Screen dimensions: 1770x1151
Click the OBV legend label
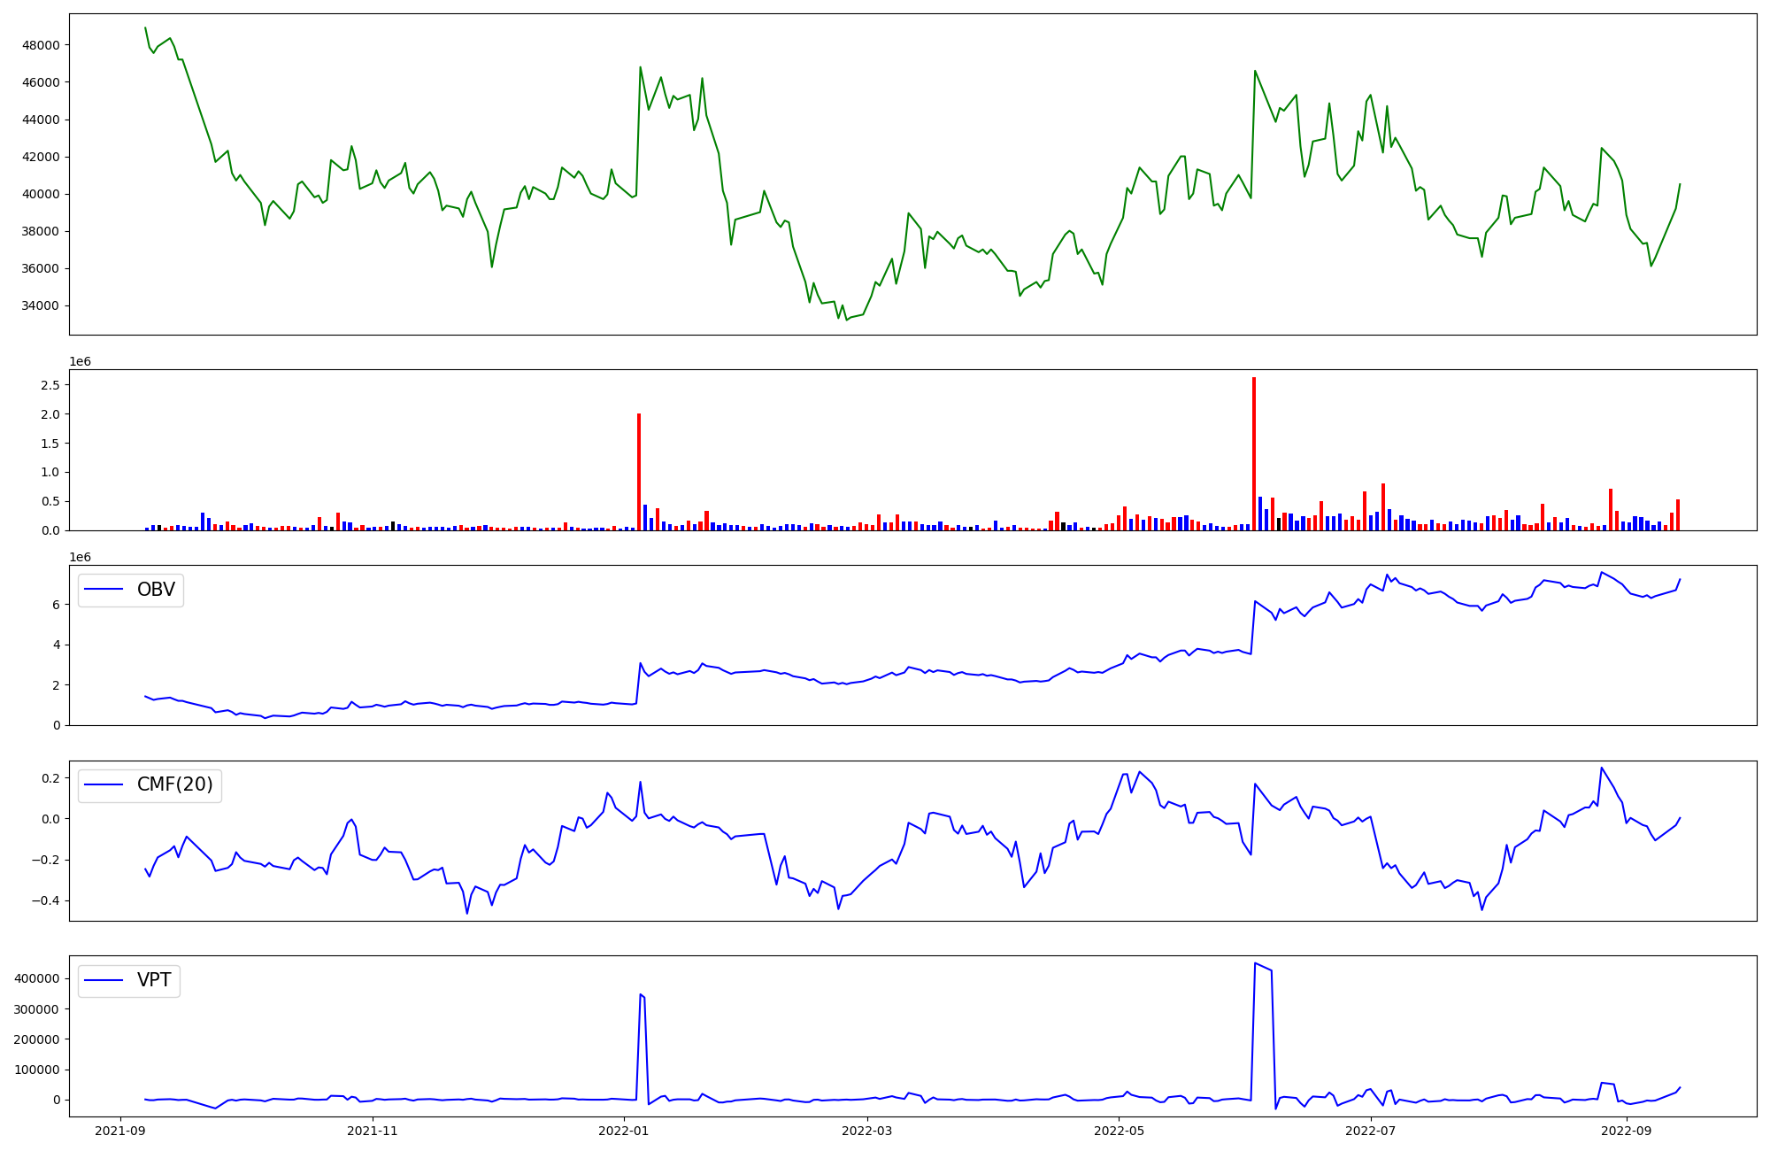[x=156, y=590]
